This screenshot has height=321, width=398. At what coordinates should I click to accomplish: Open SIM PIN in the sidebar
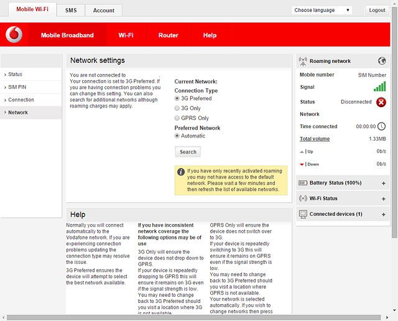click(17, 87)
